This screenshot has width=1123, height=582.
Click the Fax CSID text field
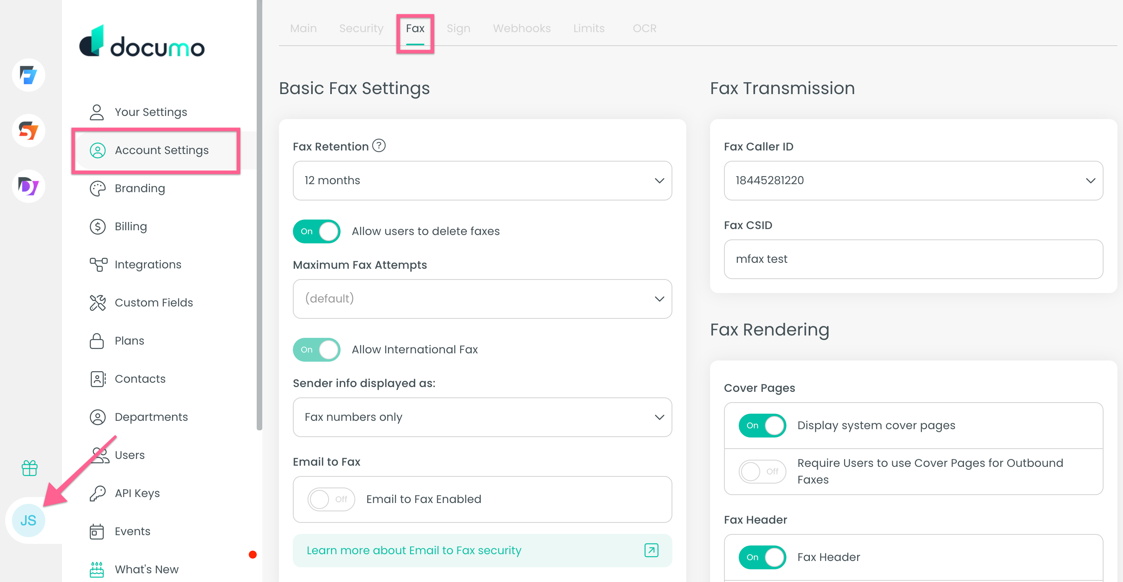pyautogui.click(x=914, y=259)
